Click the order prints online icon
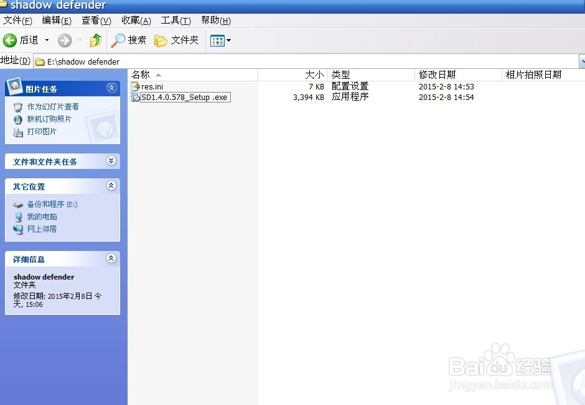The width and height of the screenshot is (585, 405). (18, 119)
